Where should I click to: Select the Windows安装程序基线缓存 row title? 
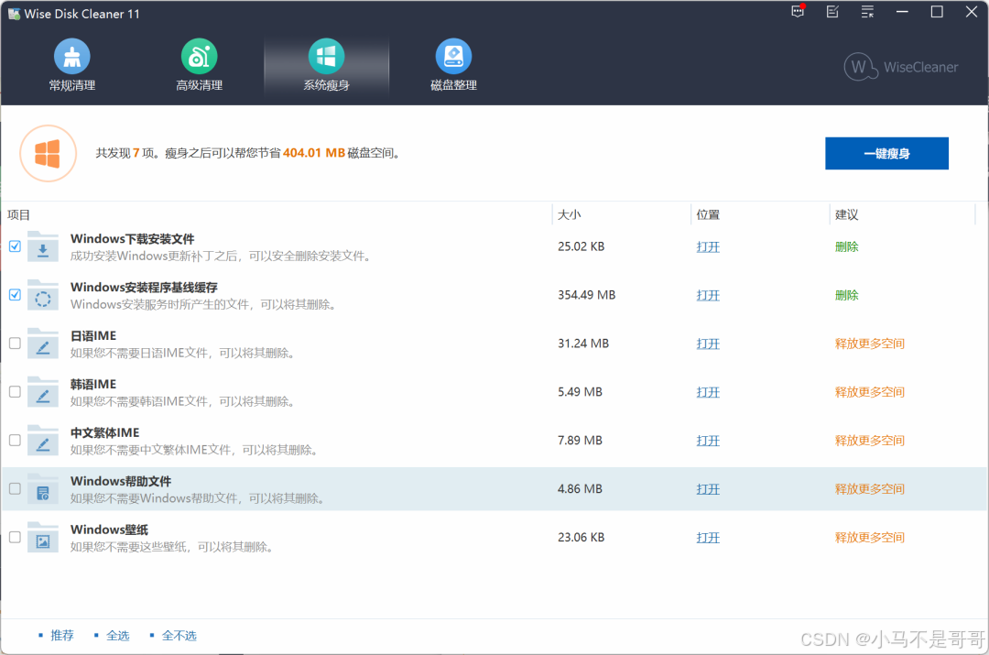click(x=144, y=288)
